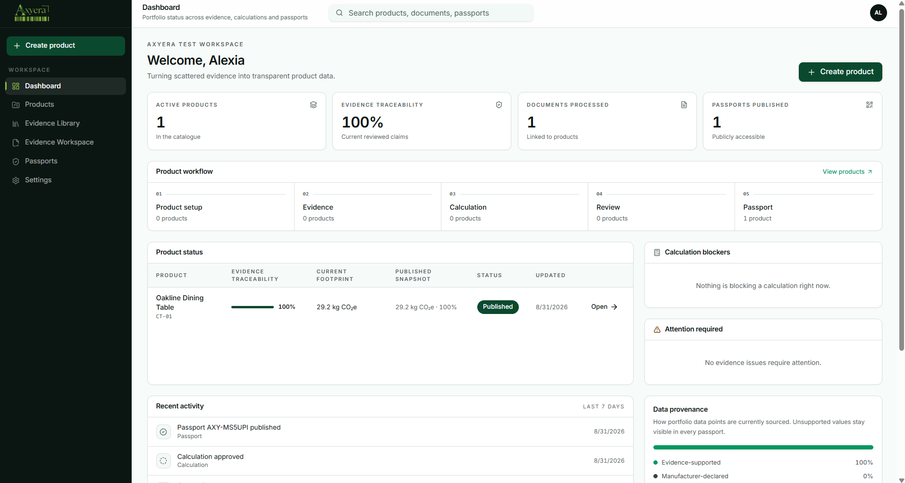Click the Evidence Library books icon
Viewport: 905px width, 483px height.
16,124
